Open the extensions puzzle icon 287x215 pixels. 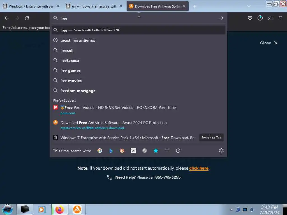(x=270, y=18)
